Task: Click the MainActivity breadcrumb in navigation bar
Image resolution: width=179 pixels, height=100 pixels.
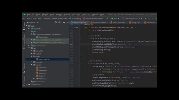Action: click(x=75, y=19)
